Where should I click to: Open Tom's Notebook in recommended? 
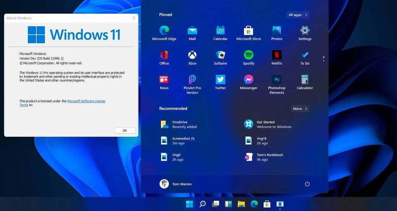click(x=264, y=157)
